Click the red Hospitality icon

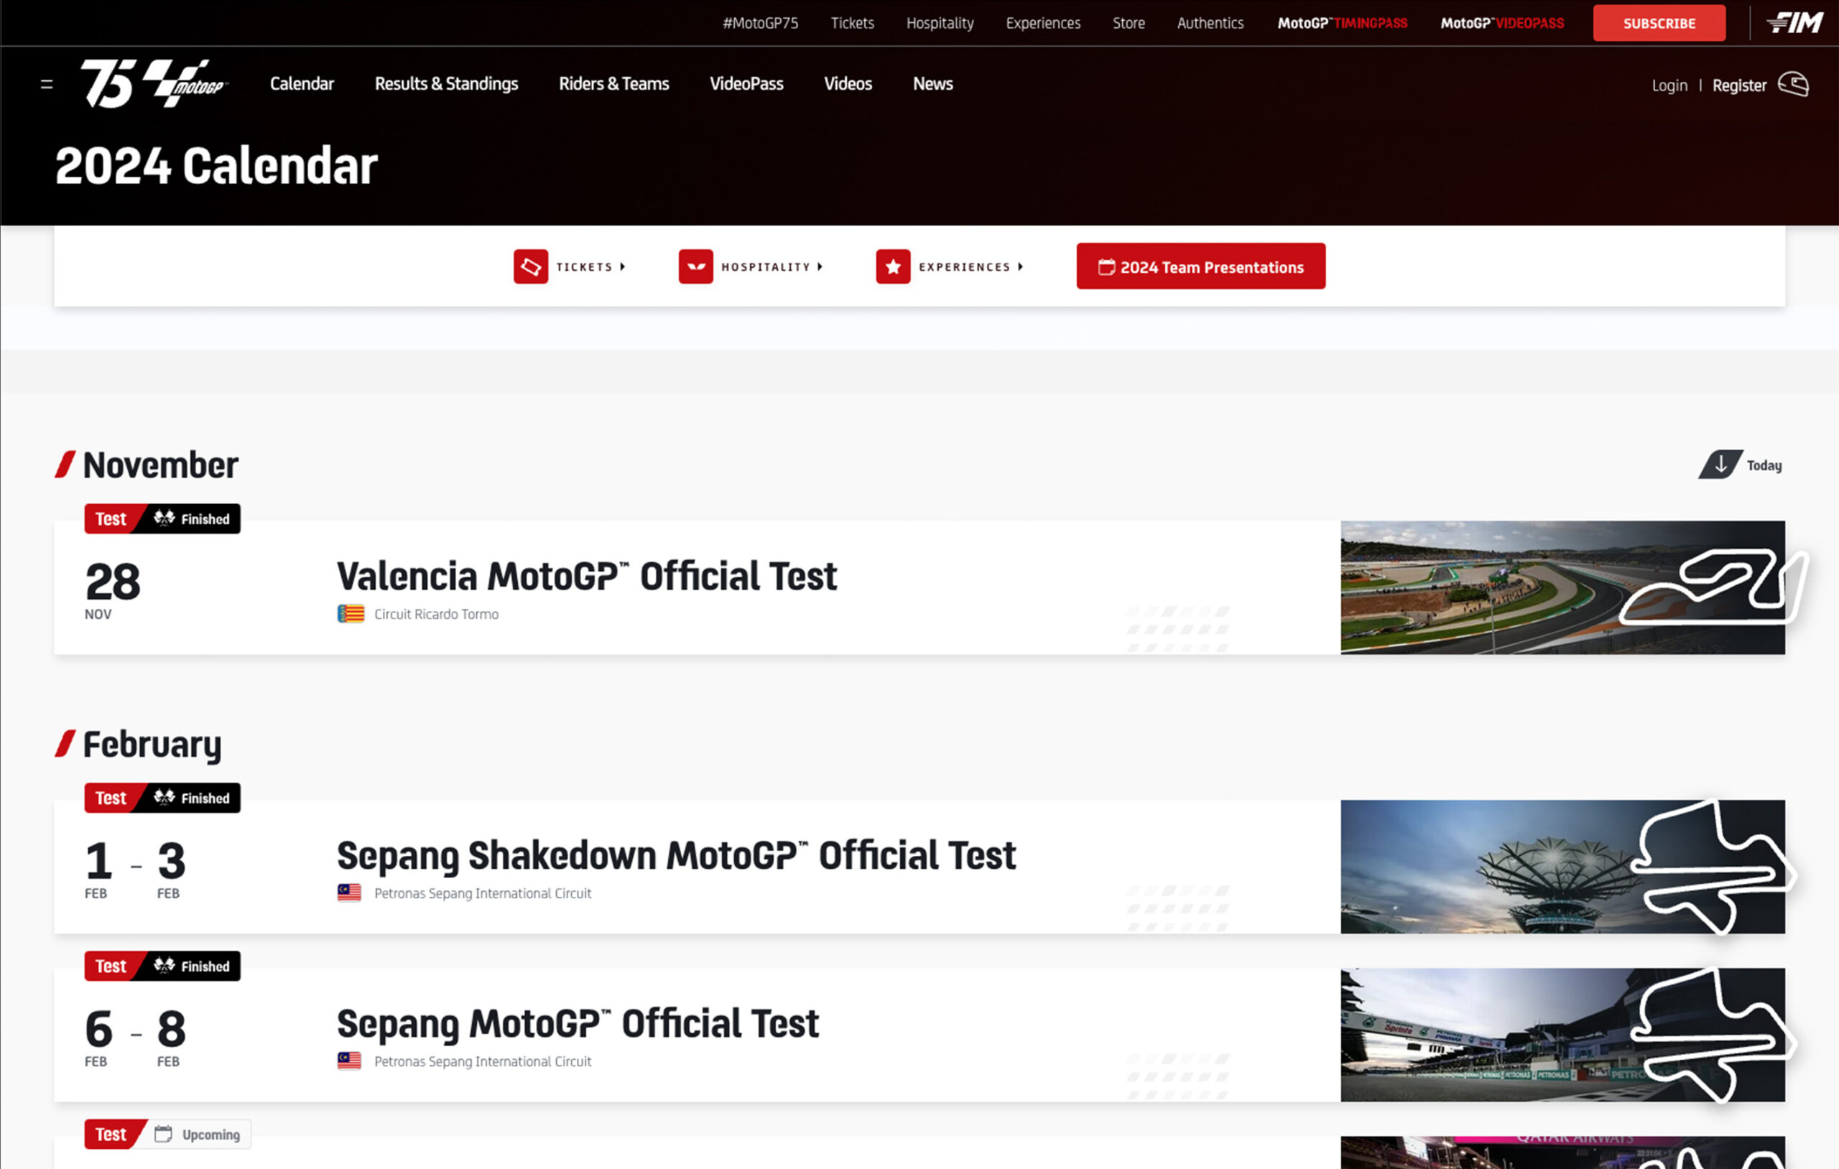coord(696,266)
